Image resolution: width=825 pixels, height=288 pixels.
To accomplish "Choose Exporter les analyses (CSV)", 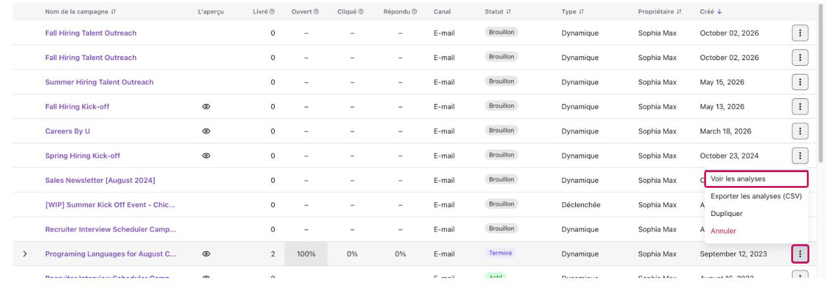I will point(756,196).
